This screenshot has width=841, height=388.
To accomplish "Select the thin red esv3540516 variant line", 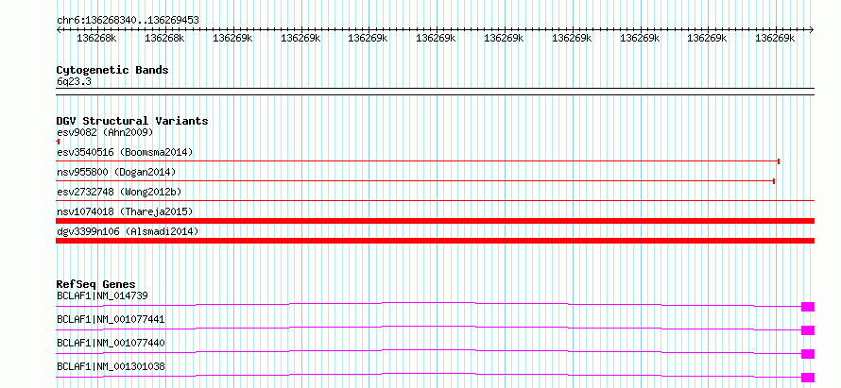I will click(x=418, y=161).
